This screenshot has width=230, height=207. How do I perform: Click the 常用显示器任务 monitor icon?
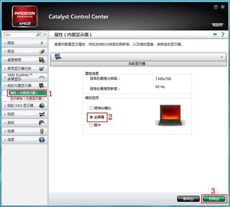coord(42,68)
